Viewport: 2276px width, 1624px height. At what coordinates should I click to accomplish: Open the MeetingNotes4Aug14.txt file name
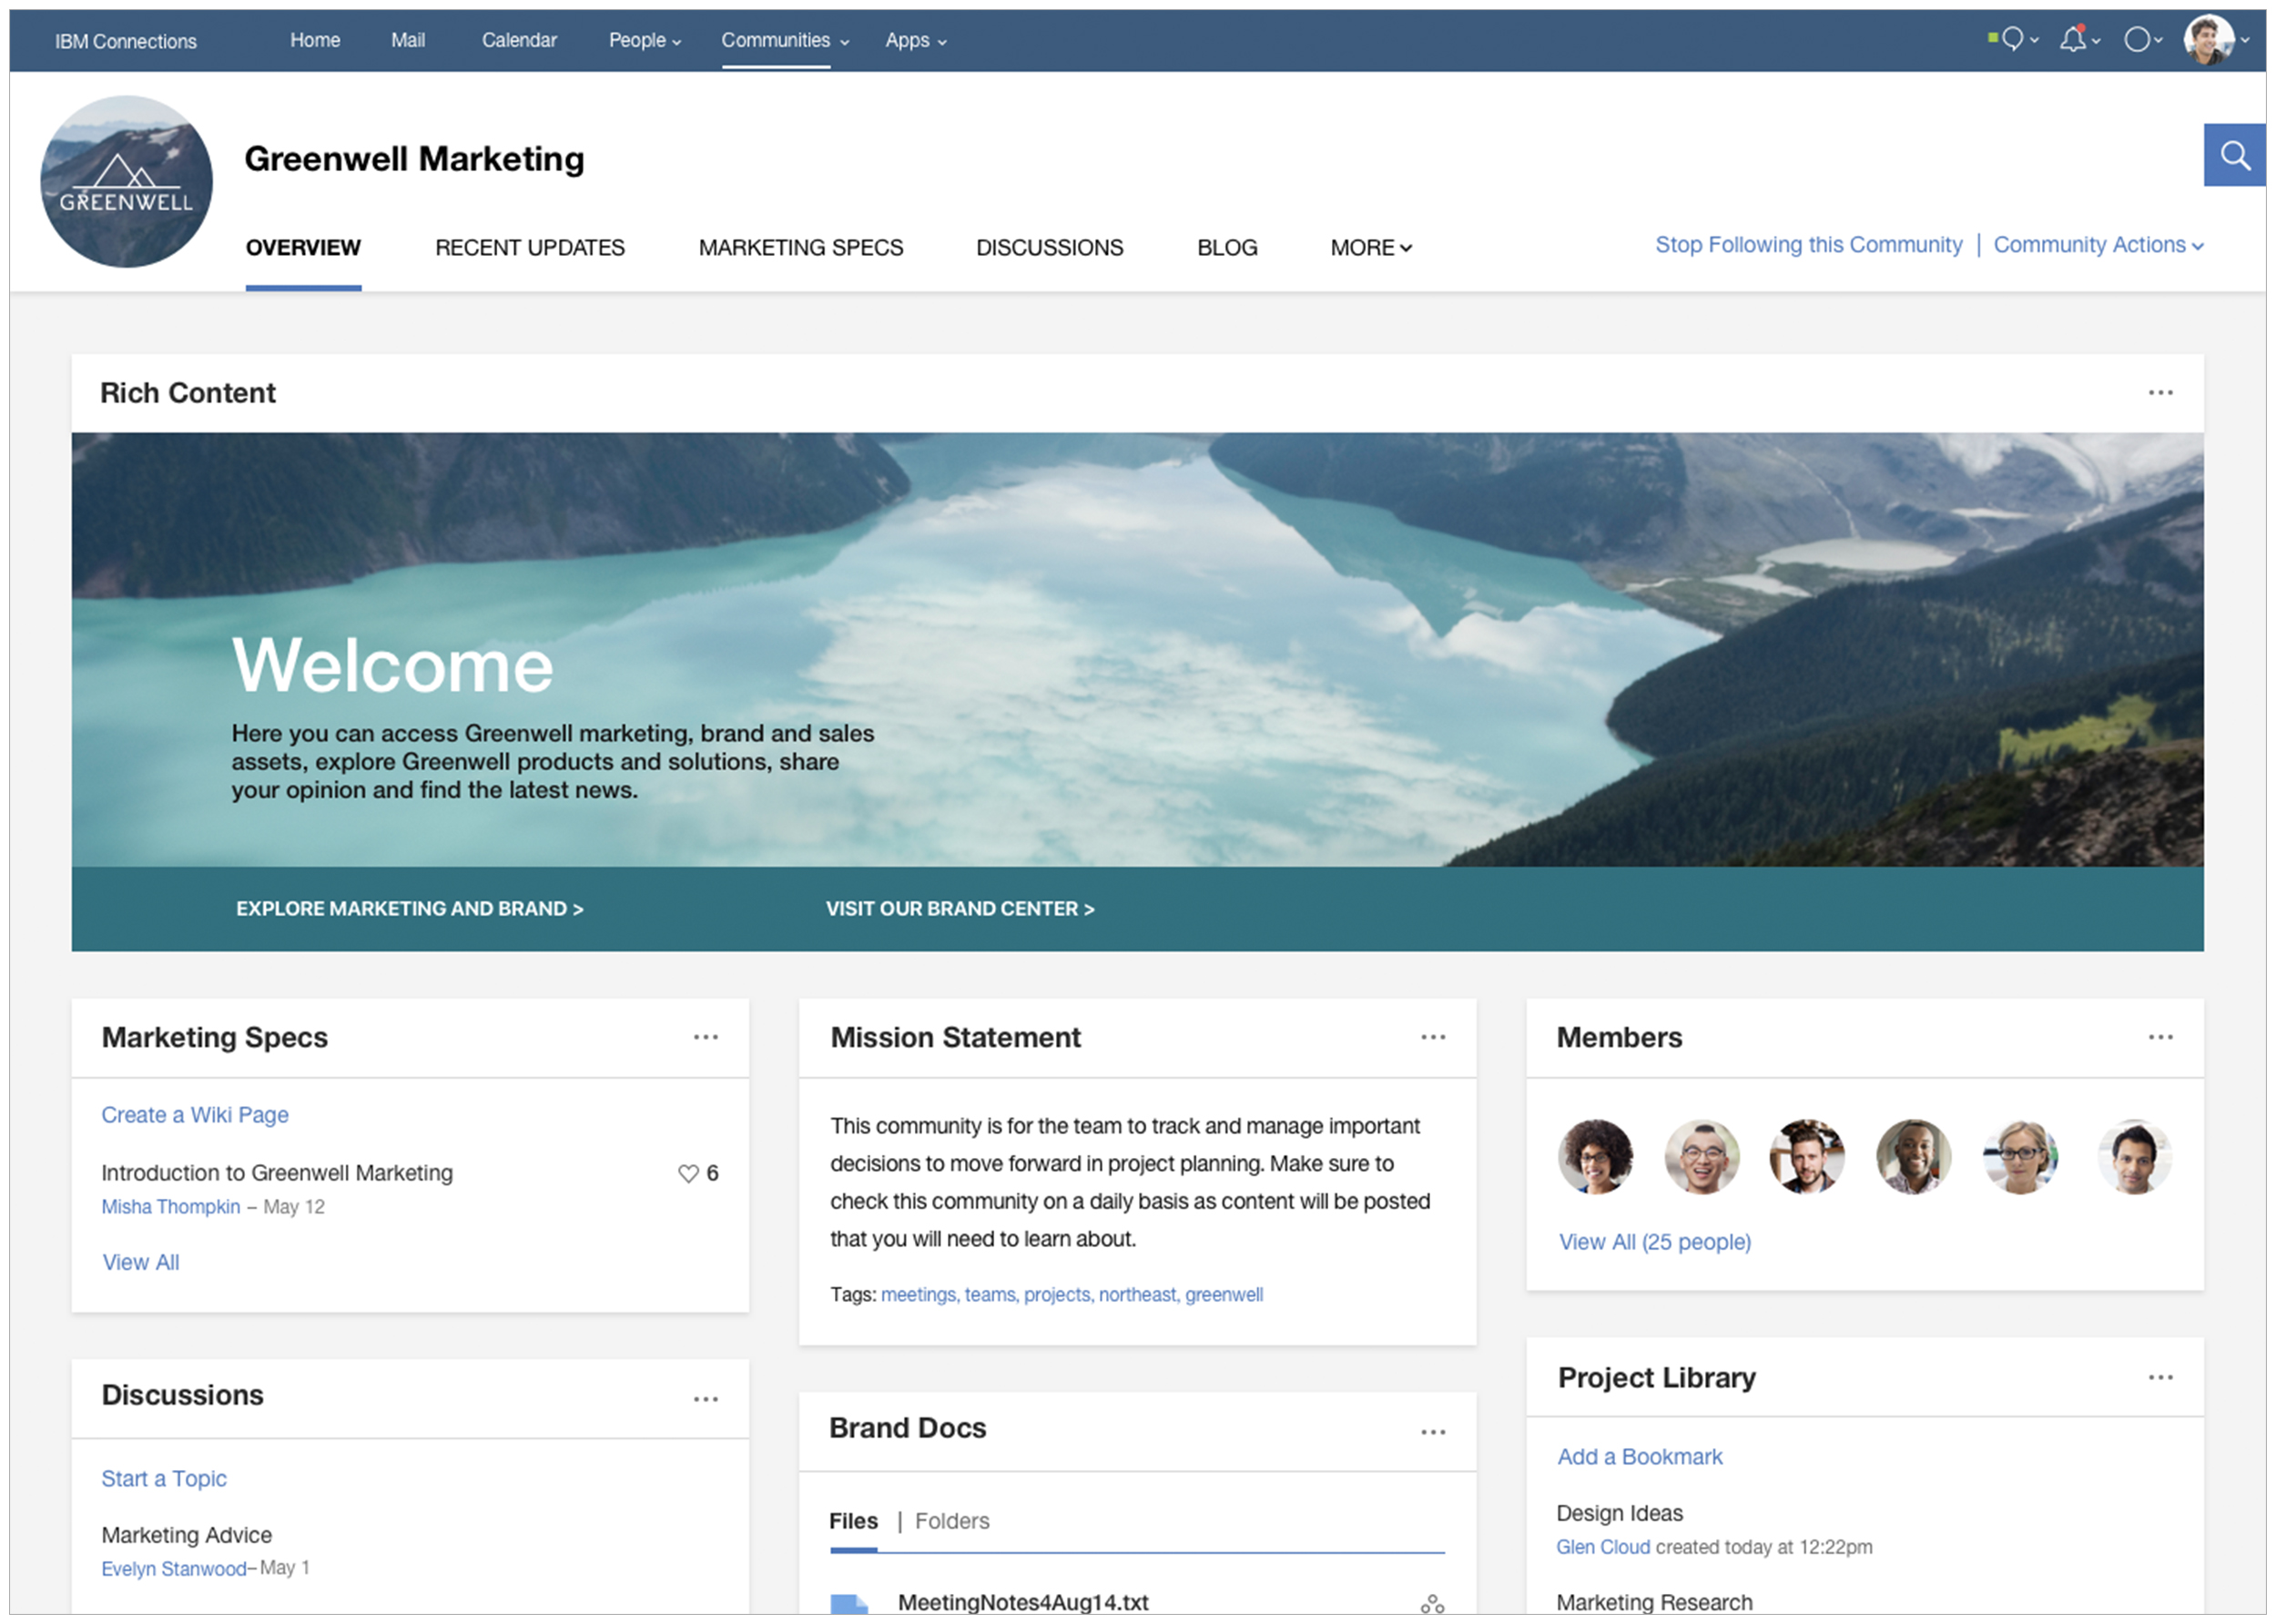1023,1602
